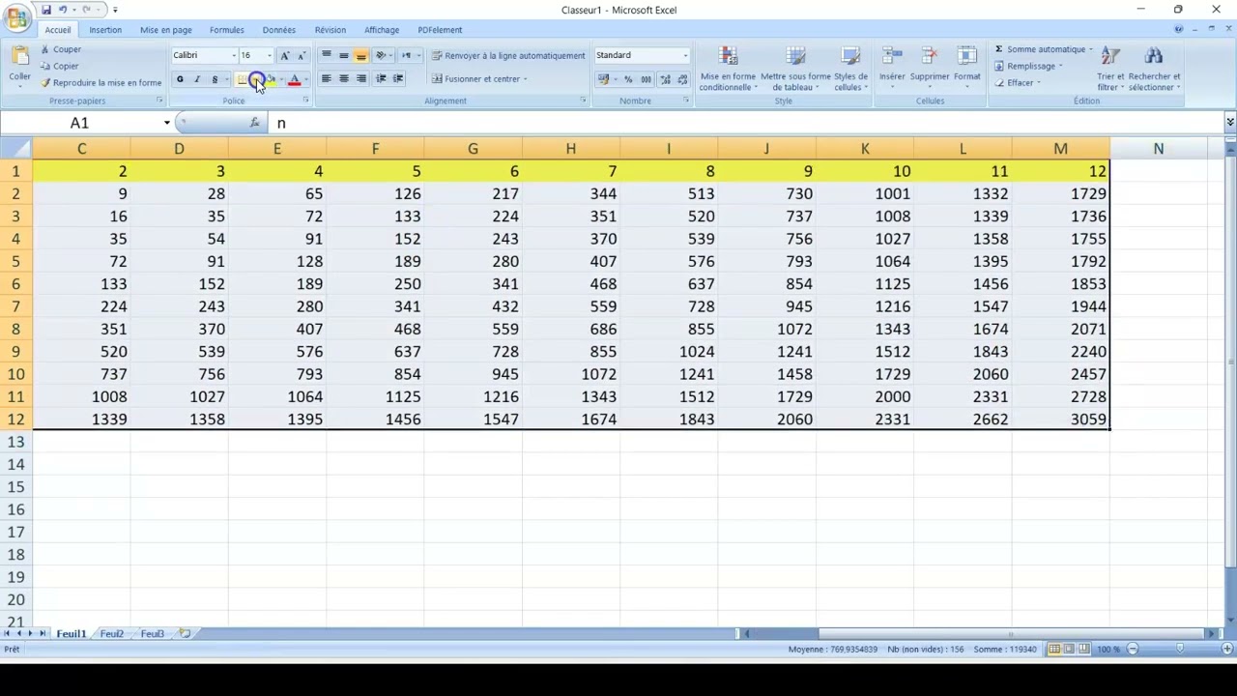Open the font size 16 dropdown
The width and height of the screenshot is (1237, 696).
tap(270, 55)
